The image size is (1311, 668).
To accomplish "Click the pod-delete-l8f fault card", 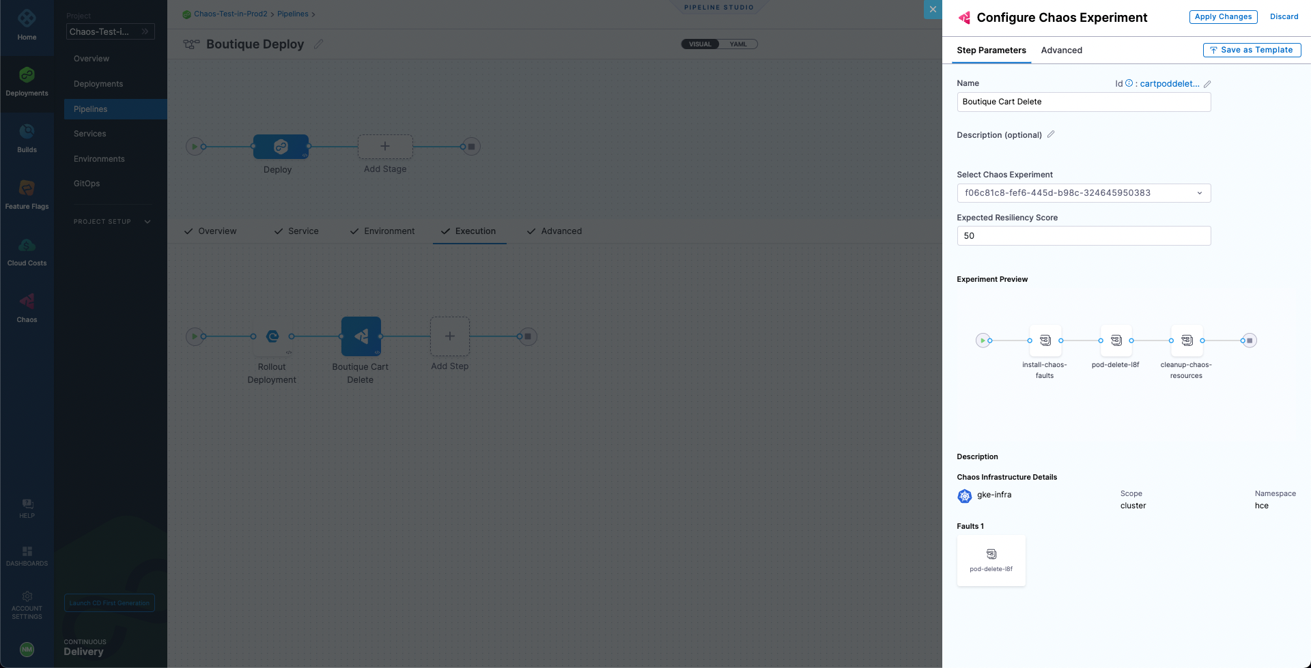I will click(x=991, y=560).
